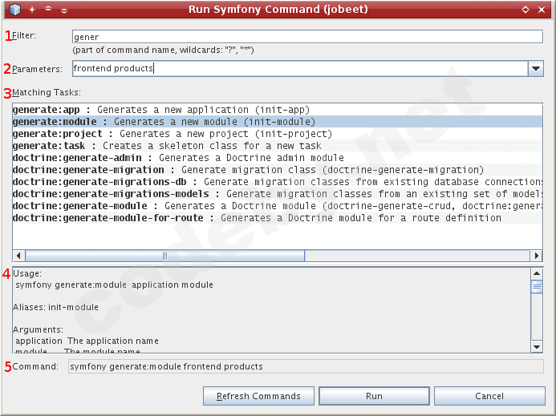Click the Run button
Image resolution: width=556 pixels, height=416 pixels.
coord(374,396)
